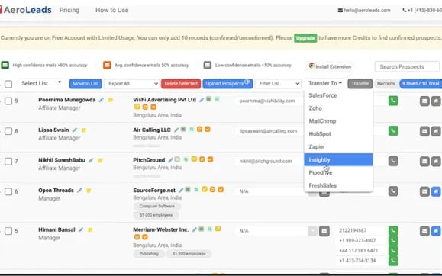Click the gray Transfer button
The height and width of the screenshot is (276, 442).
[x=360, y=84]
